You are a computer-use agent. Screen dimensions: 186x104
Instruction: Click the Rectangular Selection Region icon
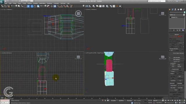pyautogui.click(x=25, y=6)
